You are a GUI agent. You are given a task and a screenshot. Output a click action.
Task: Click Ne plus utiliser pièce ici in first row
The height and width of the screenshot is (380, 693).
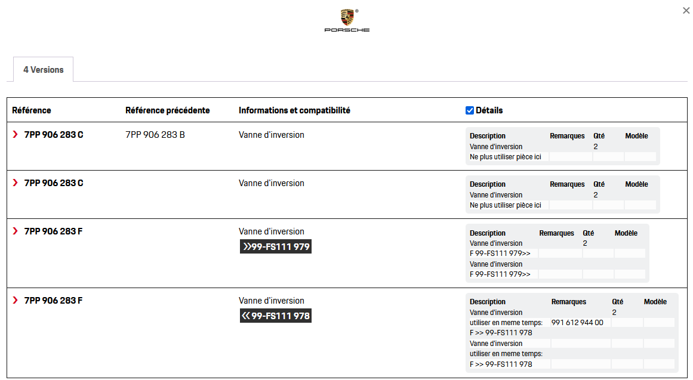[x=505, y=157]
